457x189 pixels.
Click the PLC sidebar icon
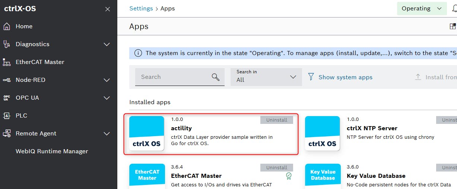[x=7, y=116]
